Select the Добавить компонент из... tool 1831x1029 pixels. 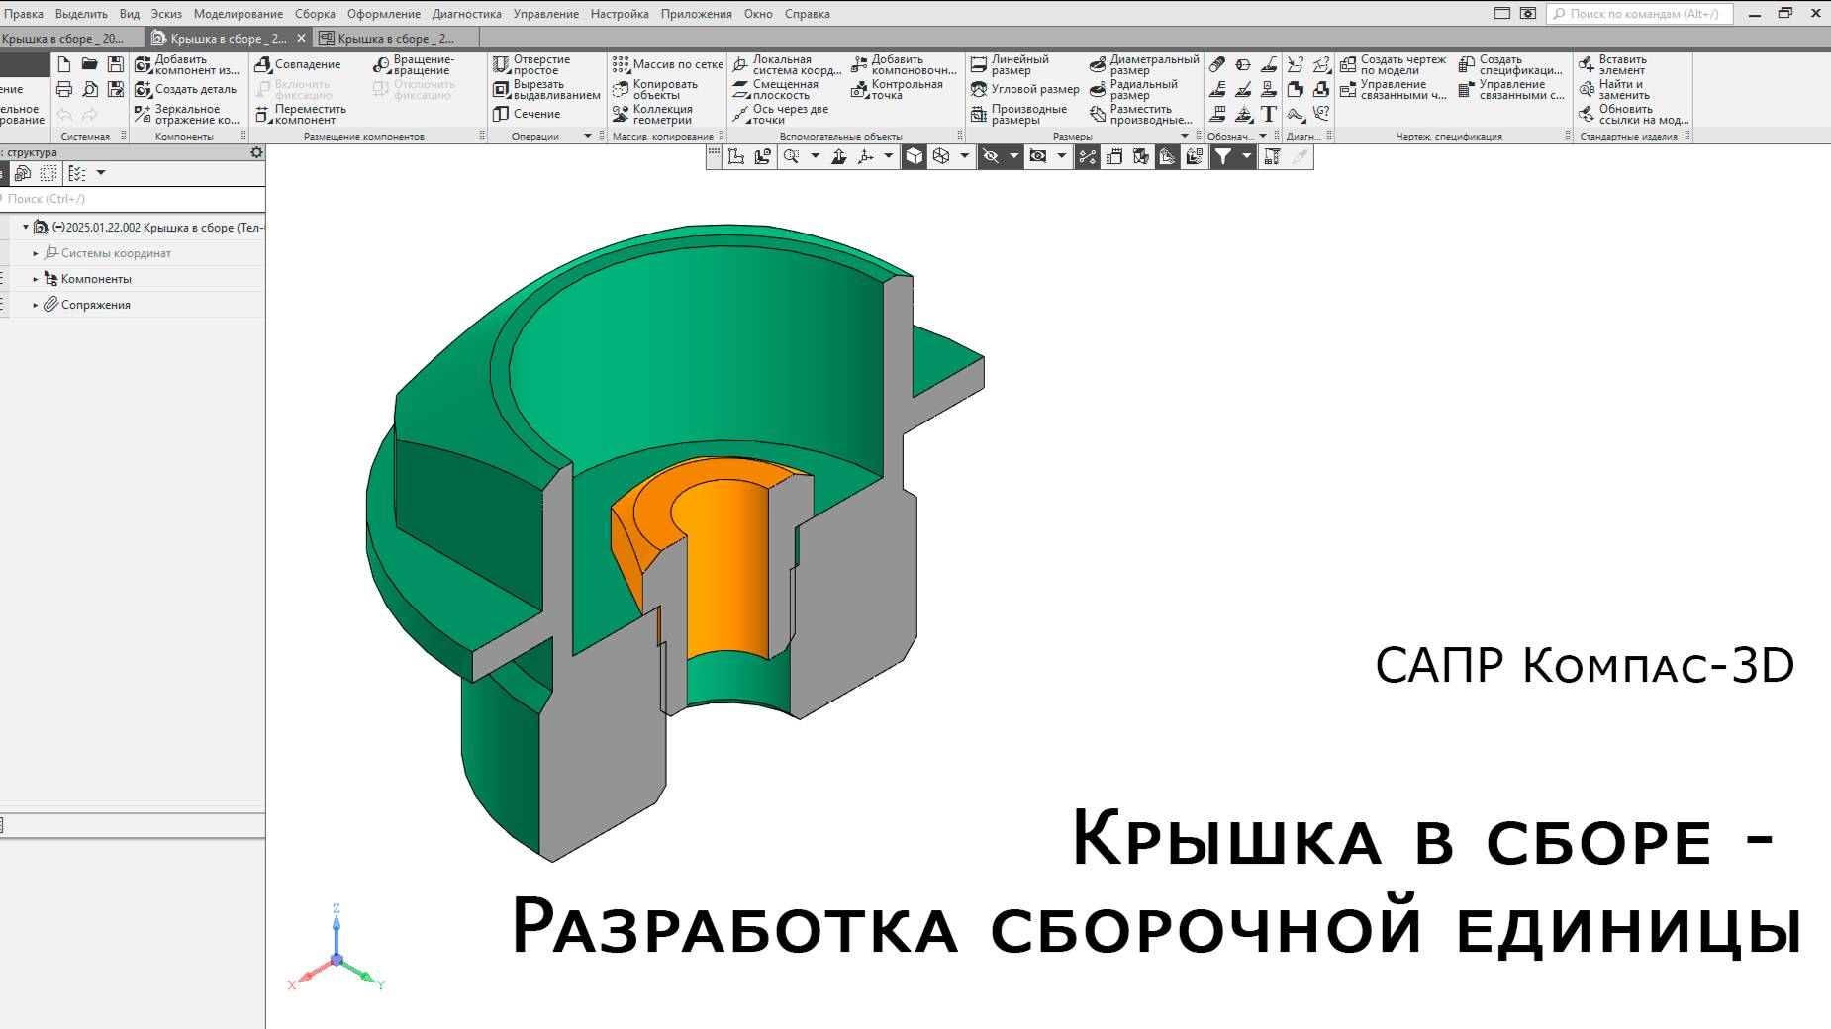pos(188,64)
